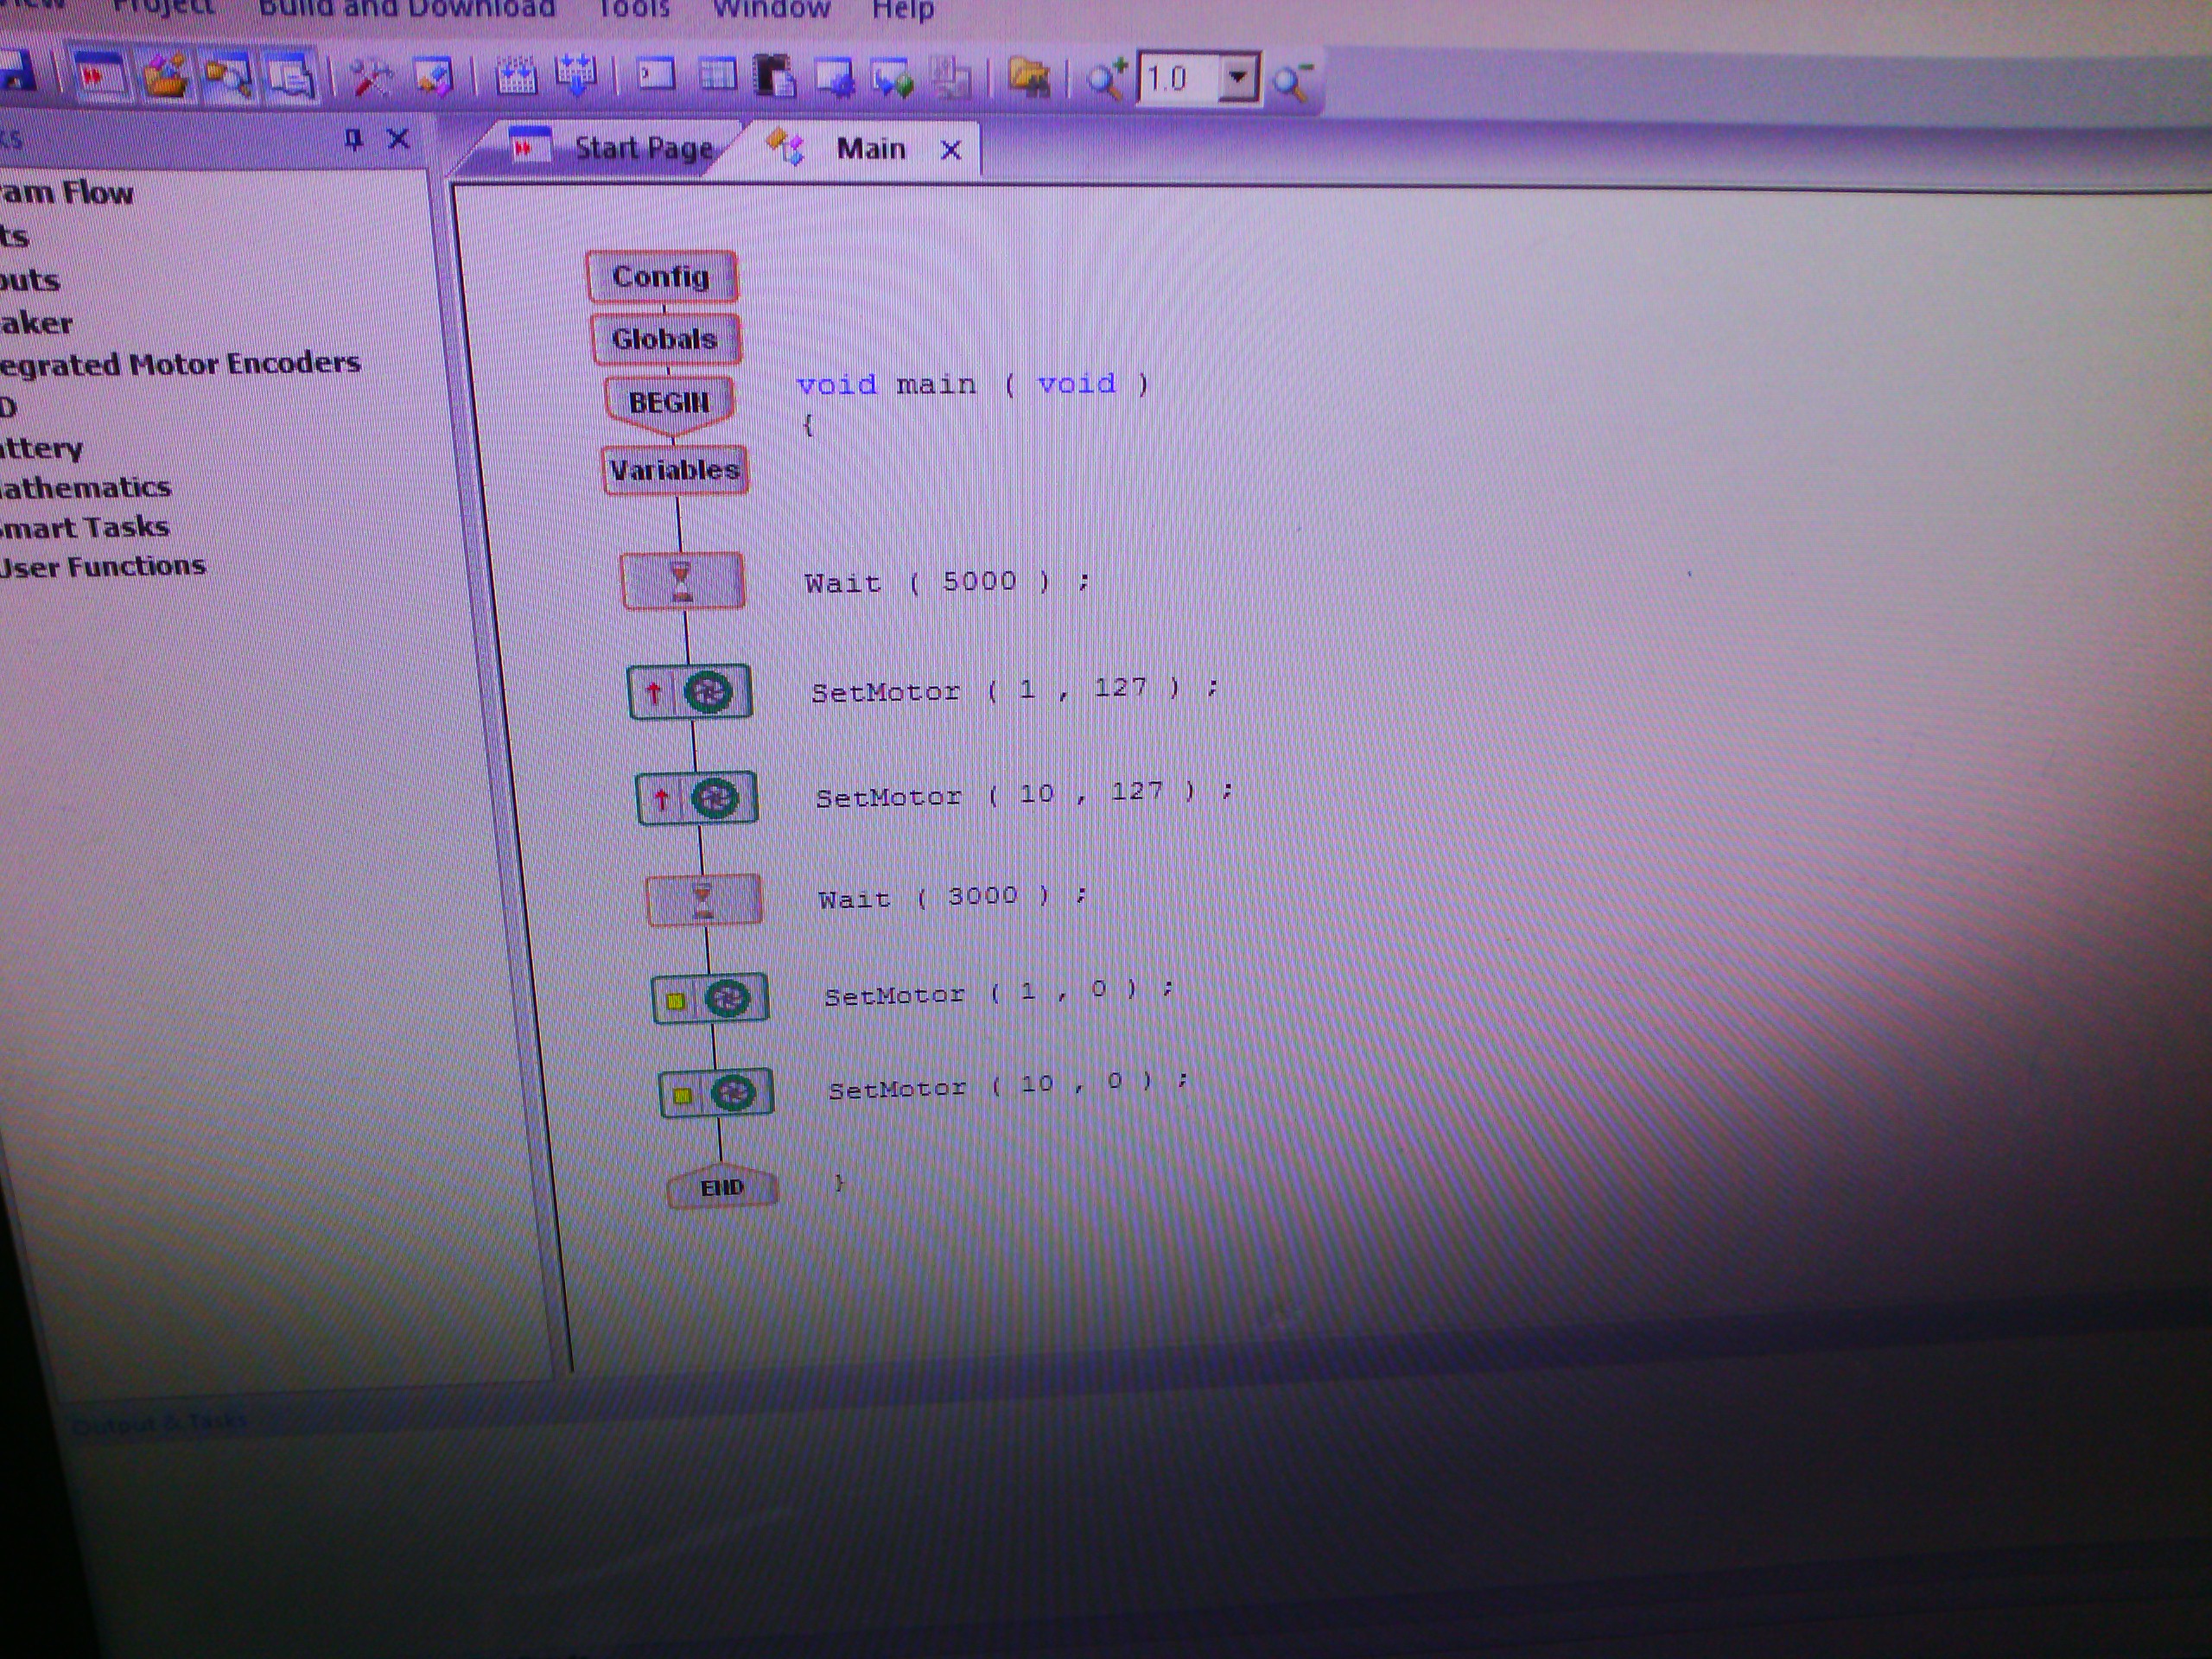Click the pencil-on-page toolbar icon
Viewport: 2212px width, 1659px height.
(435, 77)
